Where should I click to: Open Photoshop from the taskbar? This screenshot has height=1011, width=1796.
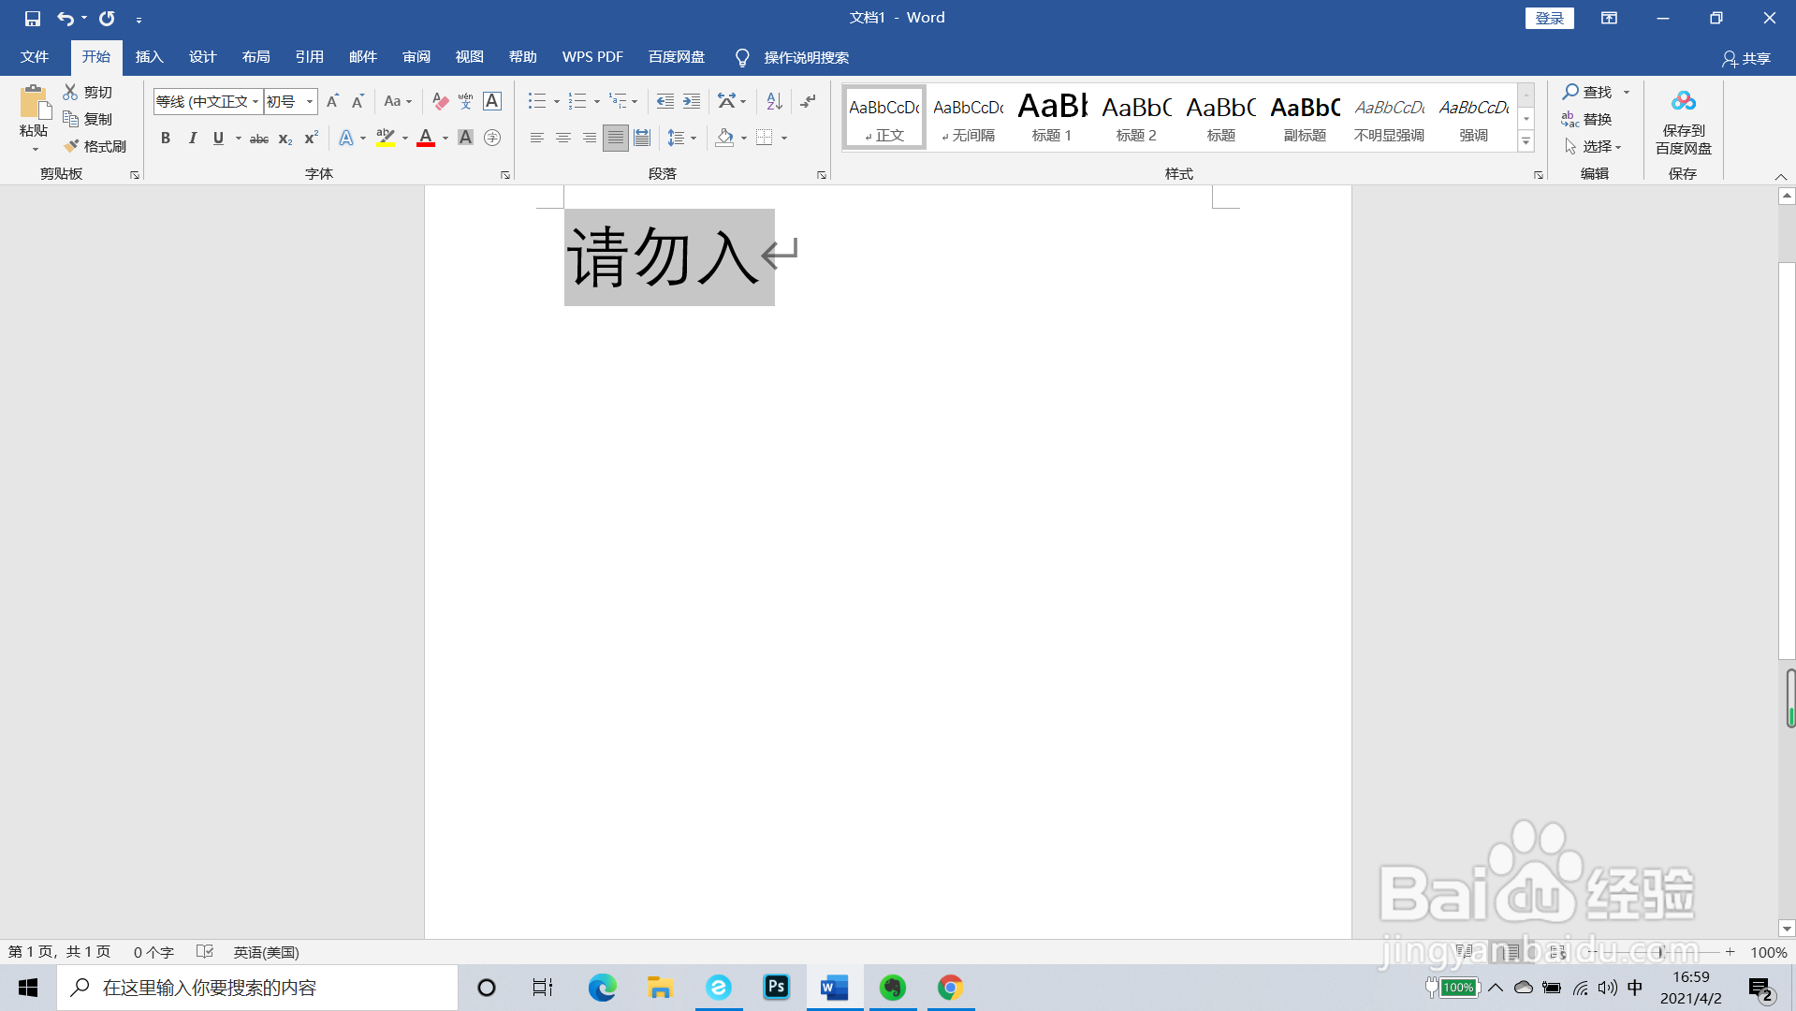point(776,987)
